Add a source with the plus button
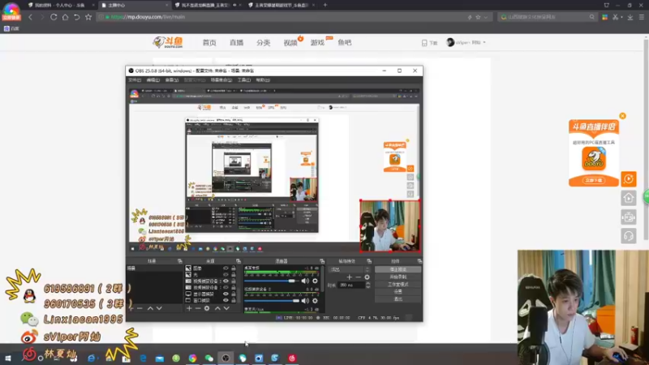Viewport: 649px width, 365px height. 189,308
